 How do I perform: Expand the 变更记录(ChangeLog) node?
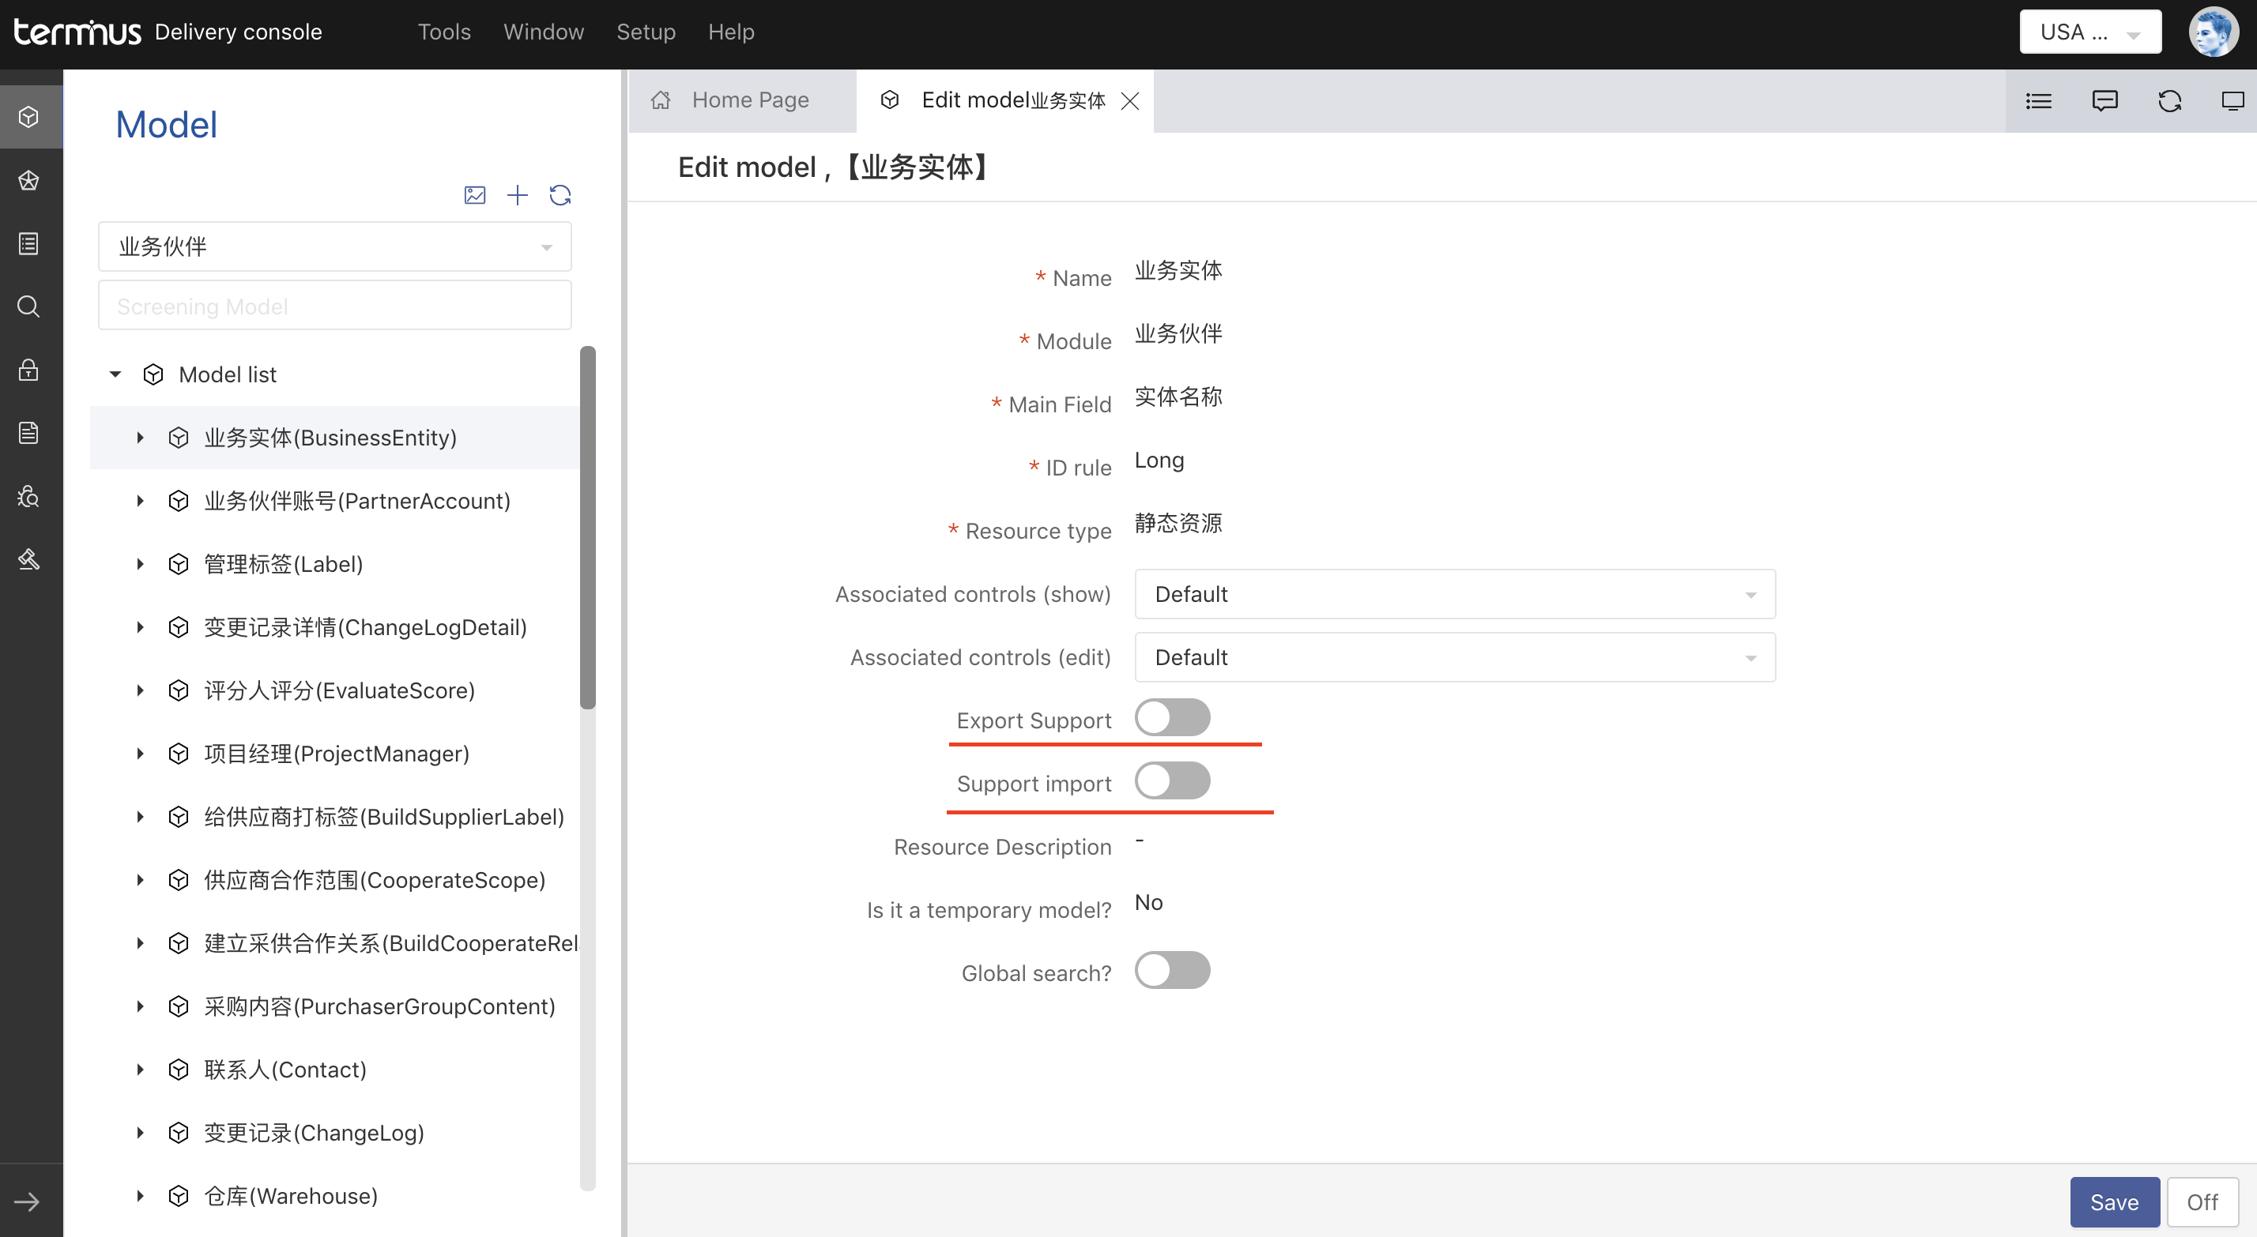click(x=139, y=1133)
